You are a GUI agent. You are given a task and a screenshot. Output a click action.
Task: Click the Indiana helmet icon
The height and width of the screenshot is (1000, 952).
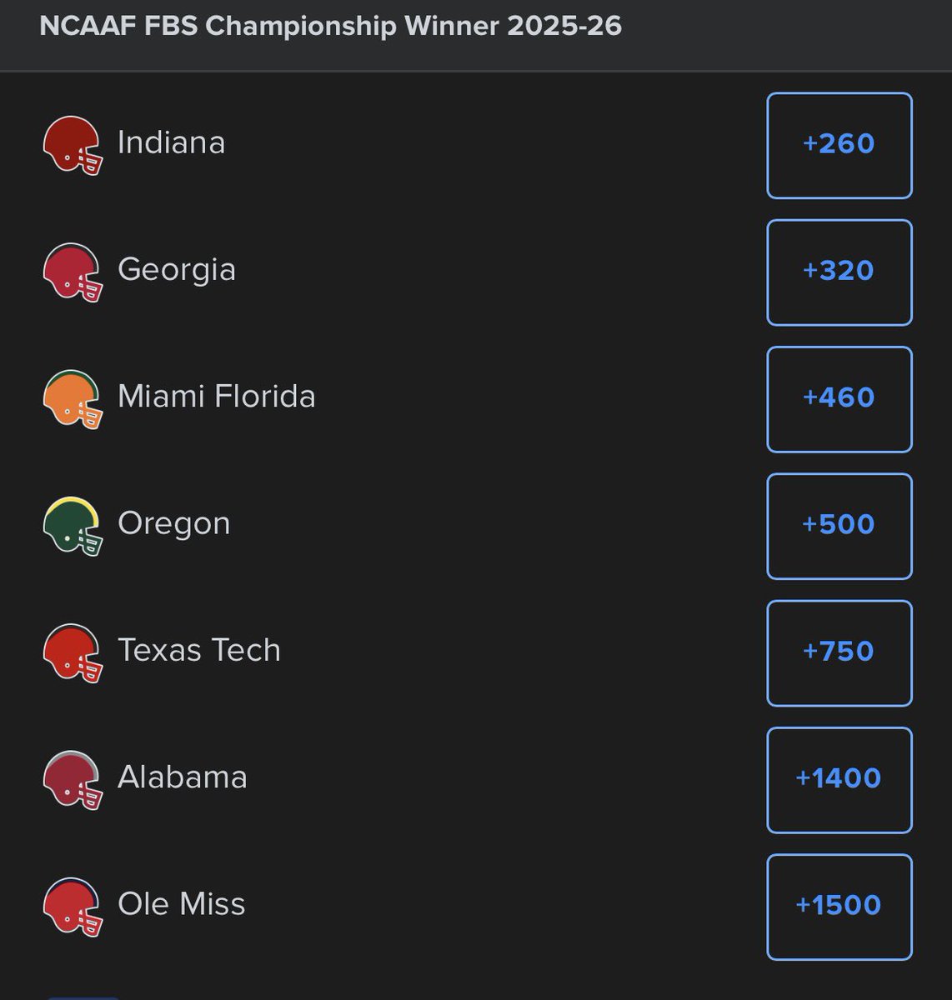tap(73, 145)
